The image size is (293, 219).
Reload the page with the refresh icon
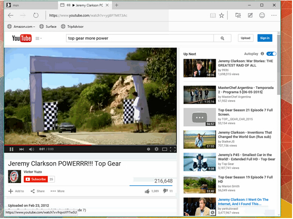pyautogui.click(x=36, y=15)
